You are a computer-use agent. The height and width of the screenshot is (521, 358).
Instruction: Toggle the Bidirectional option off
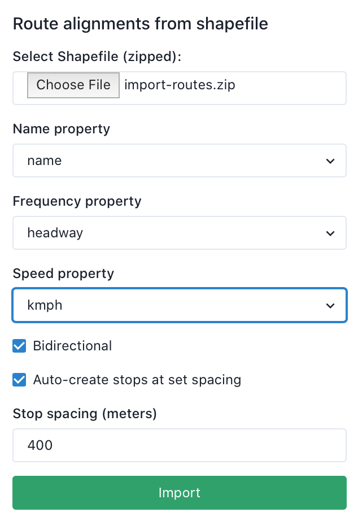point(19,346)
